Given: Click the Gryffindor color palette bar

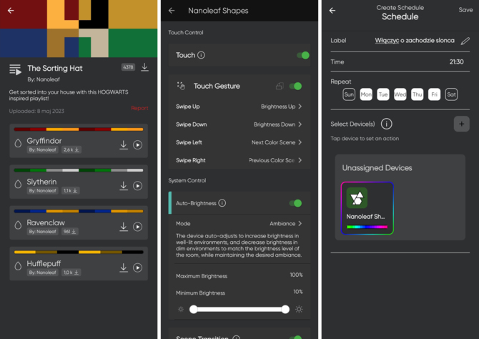Looking at the screenshot, I should pos(79,129).
